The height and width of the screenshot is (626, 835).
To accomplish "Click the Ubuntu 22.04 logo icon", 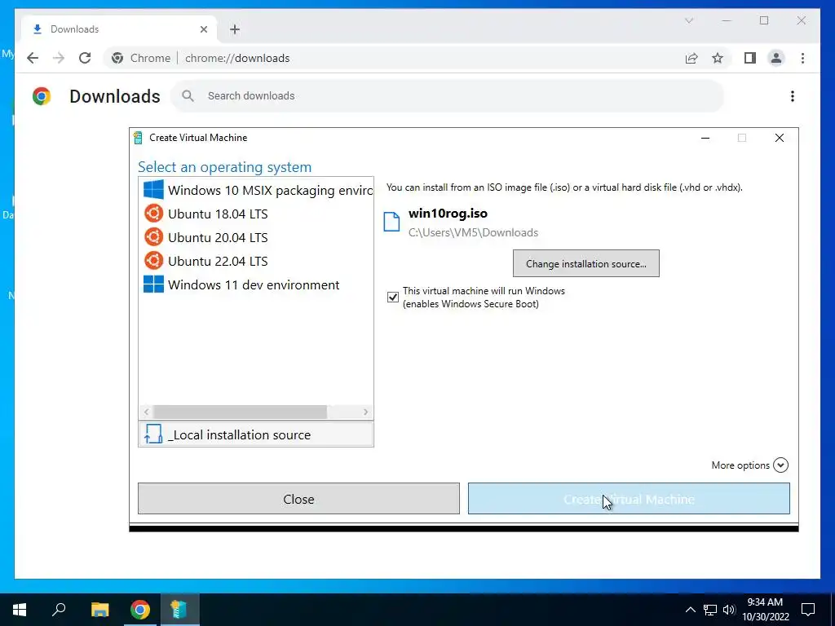I will (153, 261).
